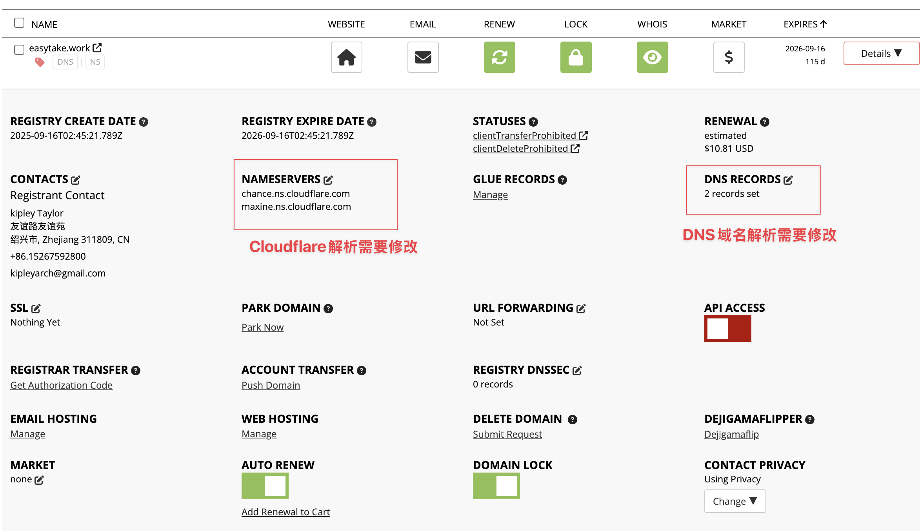
Task: Select the maxine.ns.cloudflare.com nameserver text
Action: click(296, 207)
